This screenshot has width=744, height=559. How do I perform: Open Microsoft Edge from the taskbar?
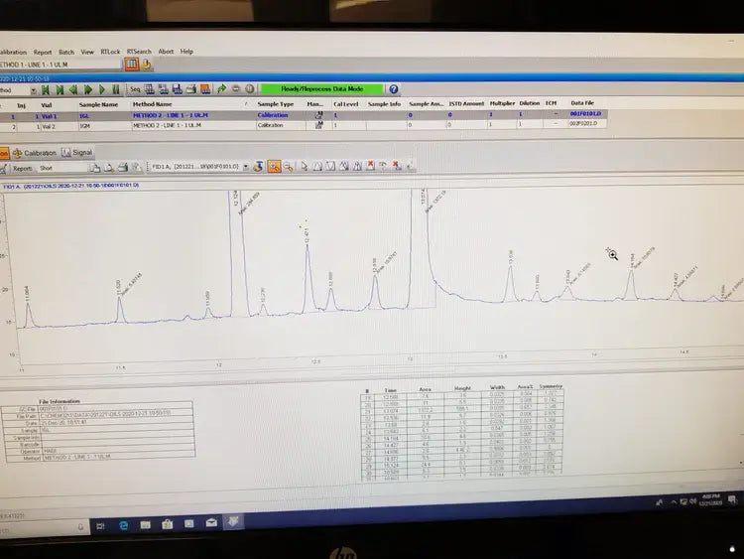point(125,523)
